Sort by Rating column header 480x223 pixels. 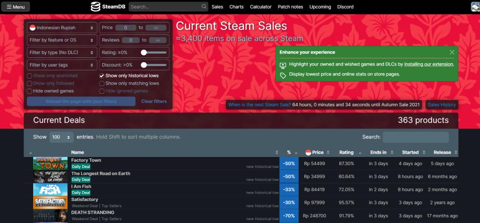click(347, 152)
